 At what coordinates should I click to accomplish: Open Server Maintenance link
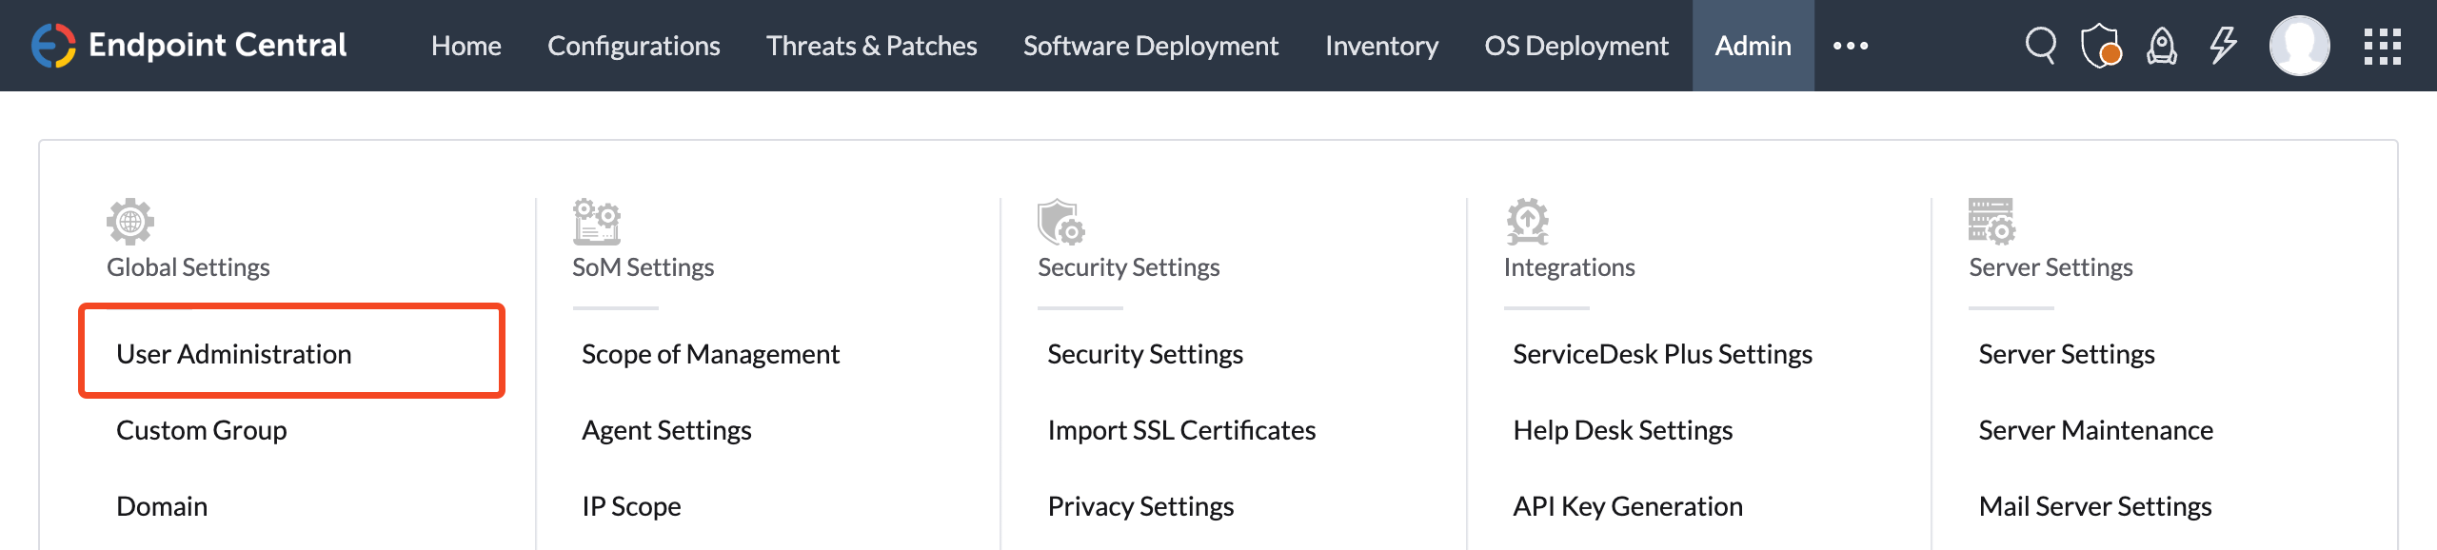[x=2095, y=430]
